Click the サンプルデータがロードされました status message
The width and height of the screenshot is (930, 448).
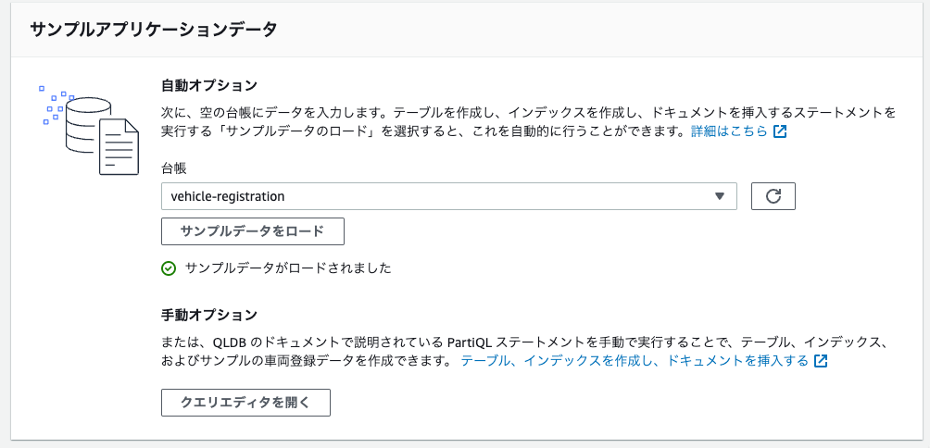[288, 268]
